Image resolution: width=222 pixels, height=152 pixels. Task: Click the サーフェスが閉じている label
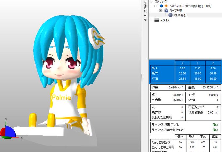[x=165, y=125]
